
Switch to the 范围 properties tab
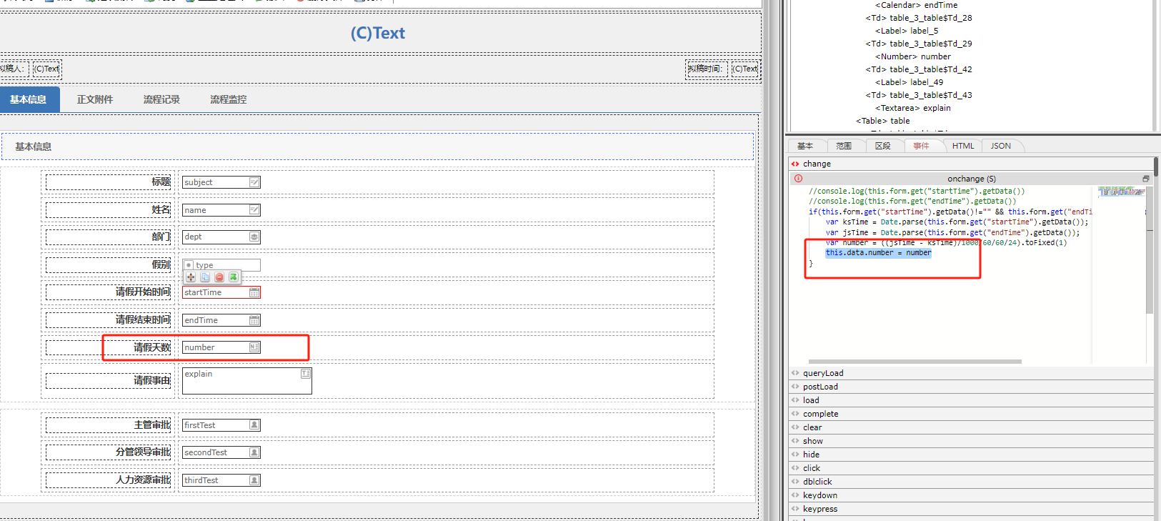[x=844, y=146]
